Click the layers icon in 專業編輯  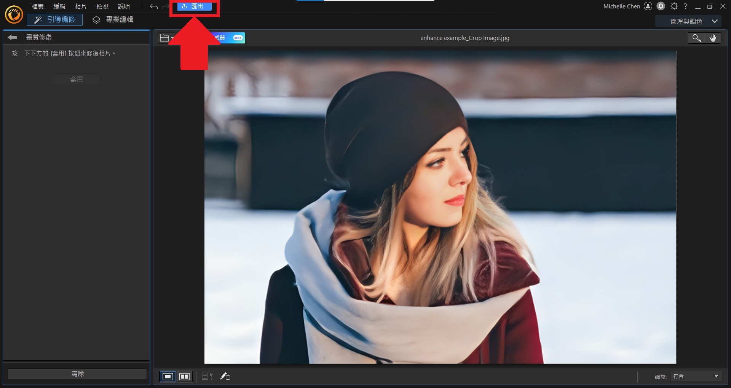point(96,20)
